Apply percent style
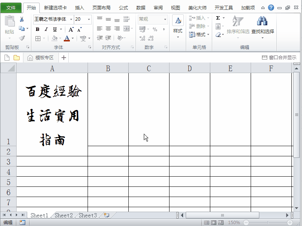302x226 pixels. click(x=155, y=29)
